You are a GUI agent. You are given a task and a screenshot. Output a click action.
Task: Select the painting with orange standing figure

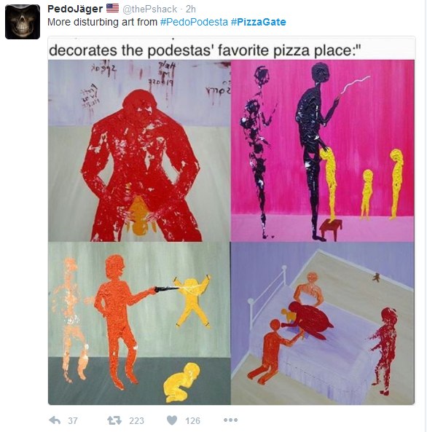tap(139, 323)
